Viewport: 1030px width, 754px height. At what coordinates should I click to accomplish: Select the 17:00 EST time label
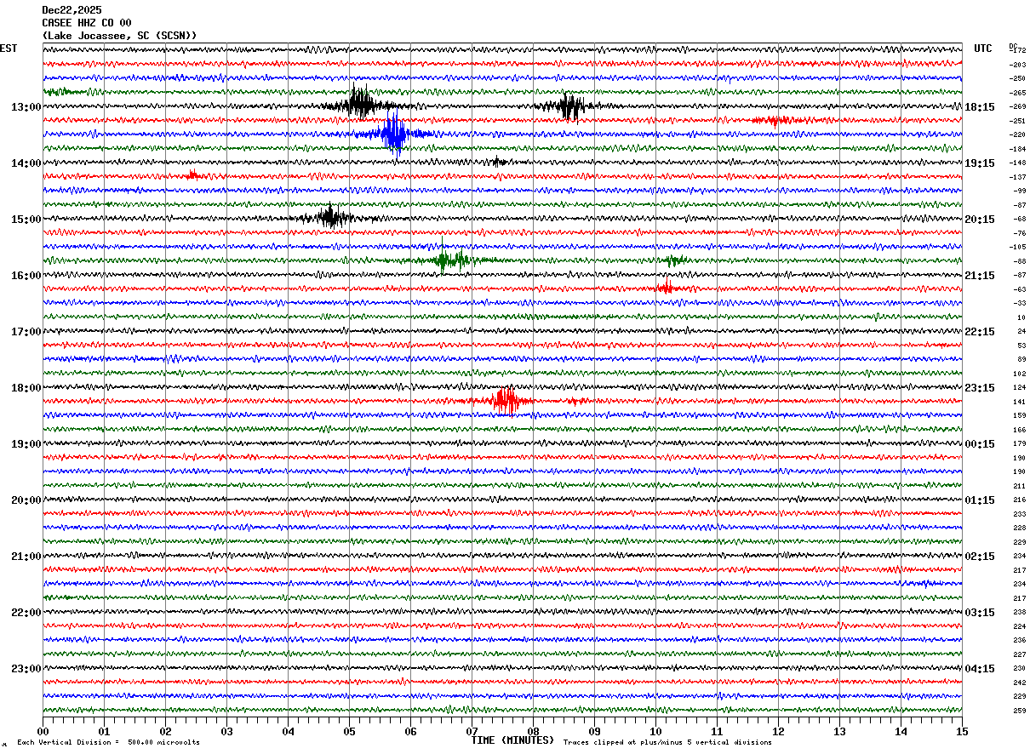click(26, 332)
